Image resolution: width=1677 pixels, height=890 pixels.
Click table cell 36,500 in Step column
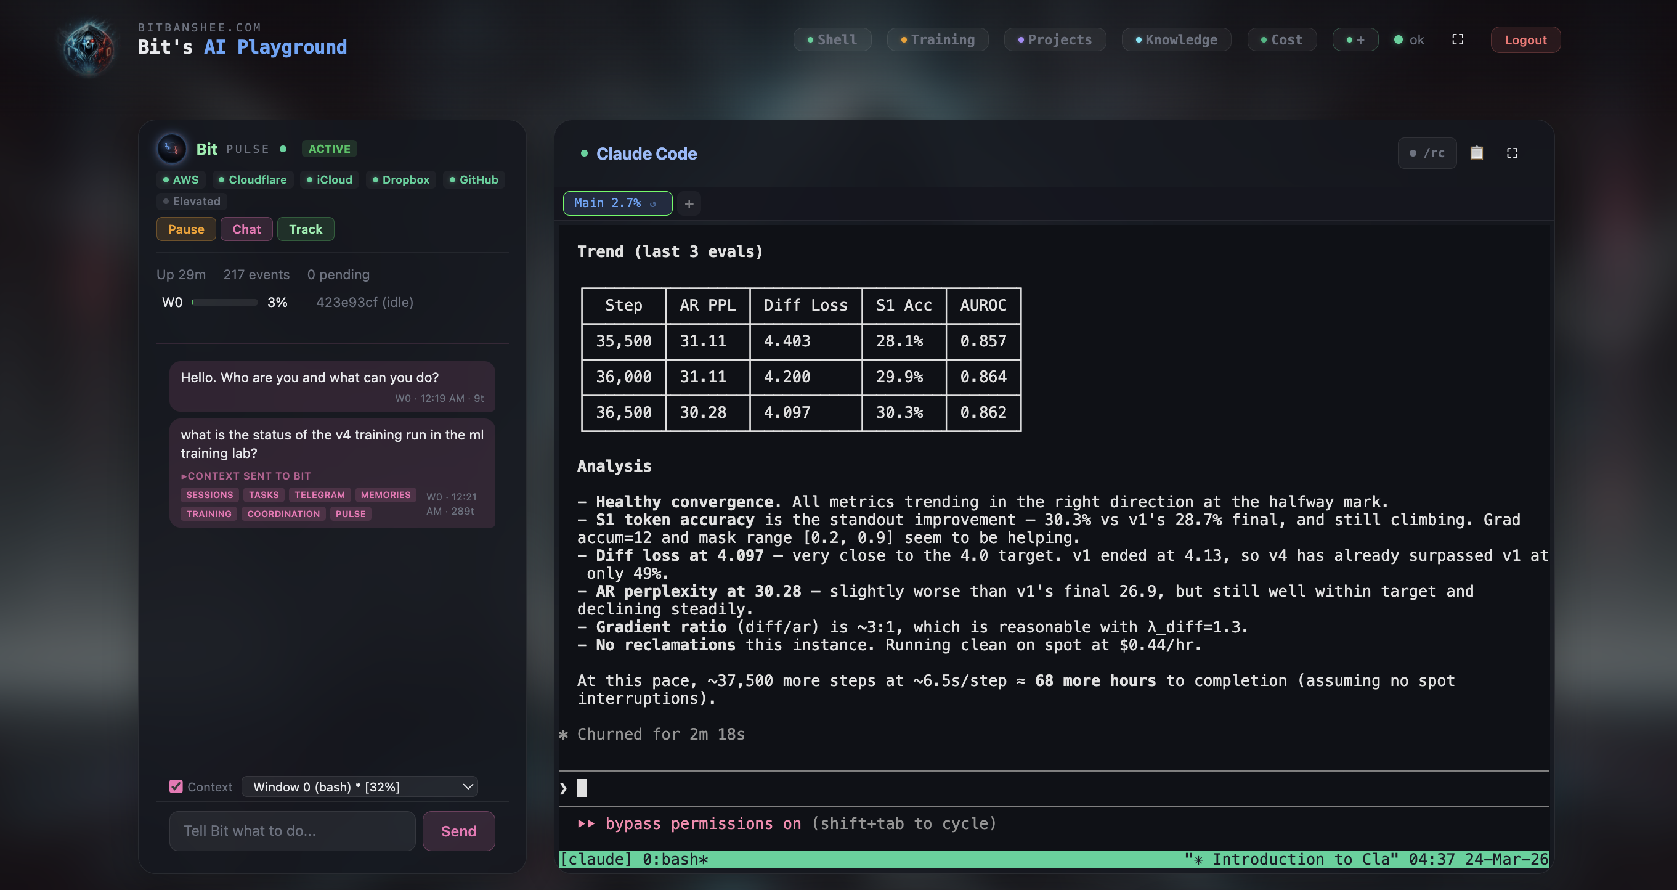coord(623,413)
